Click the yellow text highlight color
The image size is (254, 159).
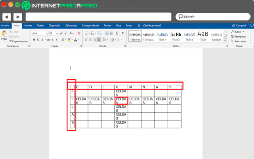pyautogui.click(x=69, y=40)
